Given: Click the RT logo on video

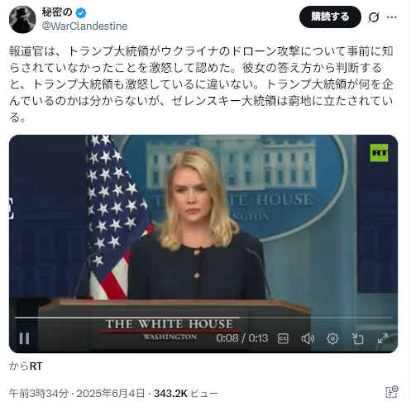Looking at the screenshot, I should pos(379,152).
